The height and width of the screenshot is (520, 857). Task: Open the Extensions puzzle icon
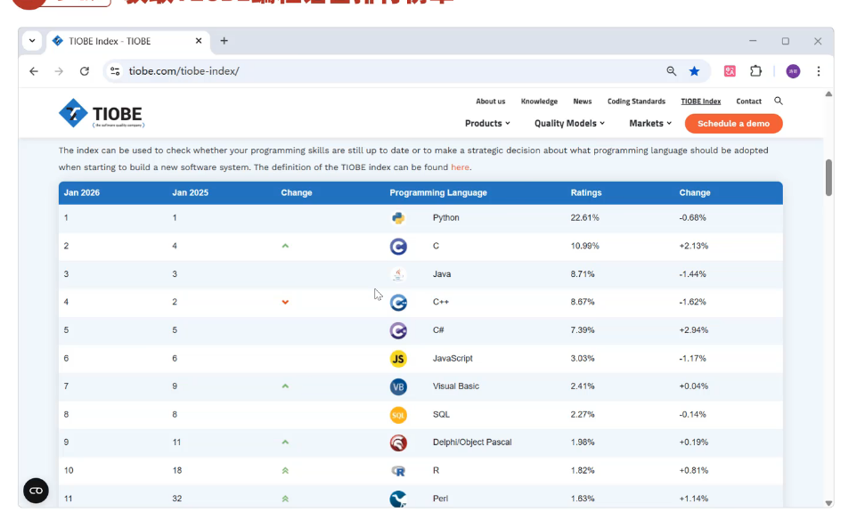755,71
